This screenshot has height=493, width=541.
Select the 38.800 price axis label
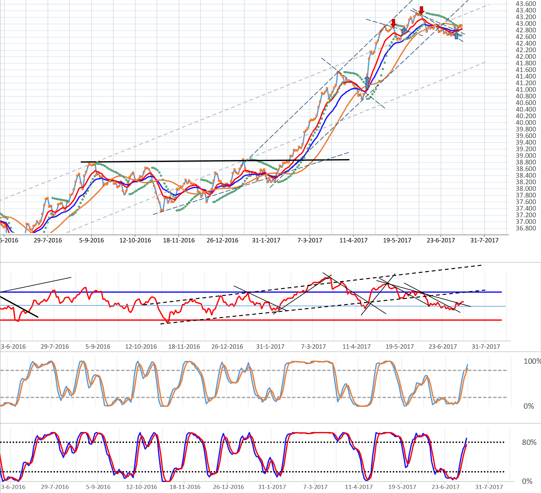[526, 162]
